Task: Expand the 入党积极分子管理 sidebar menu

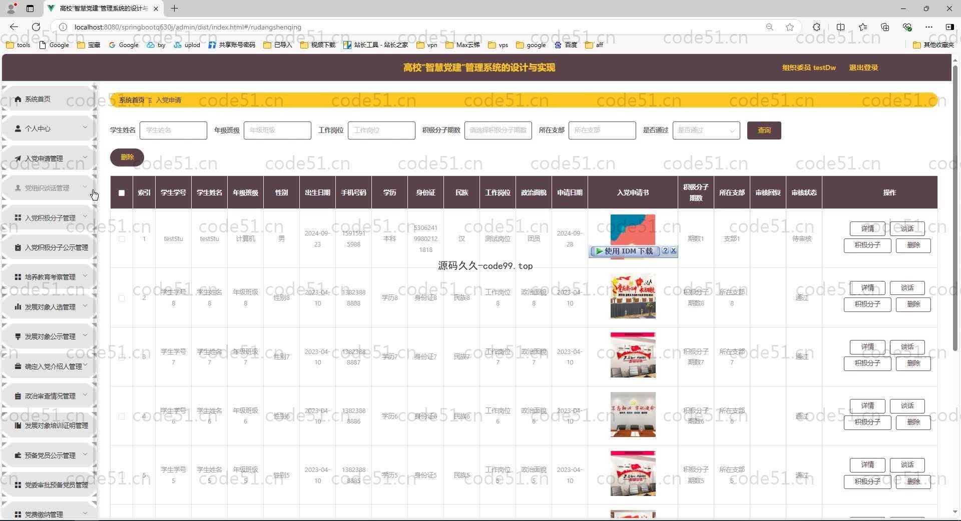Action: 85,216
